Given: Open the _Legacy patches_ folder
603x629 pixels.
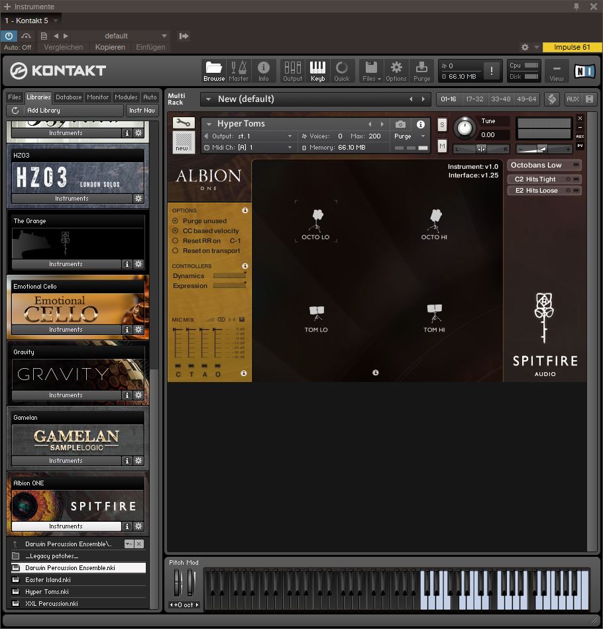Looking at the screenshot, I should (78, 556).
